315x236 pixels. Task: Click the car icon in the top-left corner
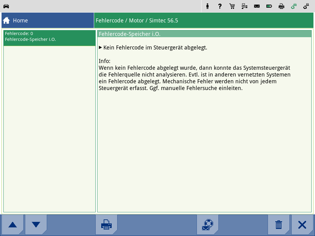(x=6, y=6)
